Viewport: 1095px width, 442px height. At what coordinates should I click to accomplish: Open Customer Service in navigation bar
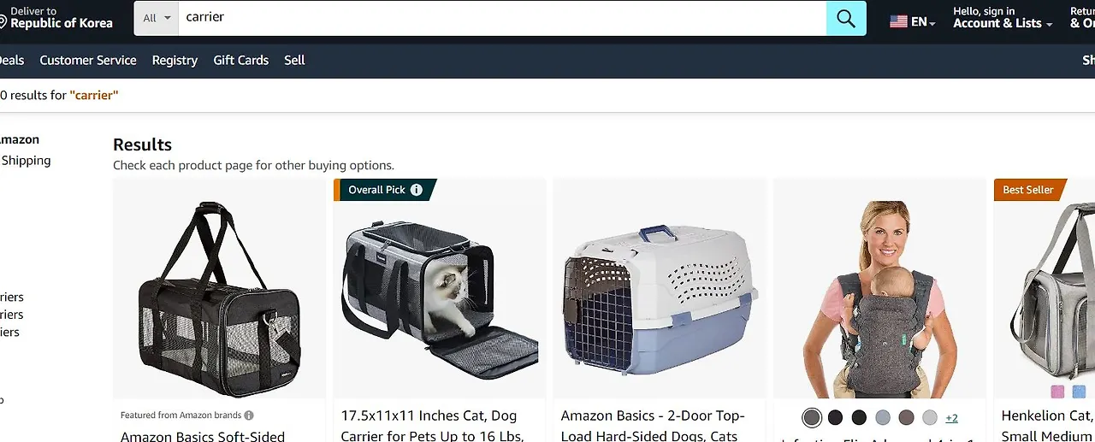click(88, 60)
